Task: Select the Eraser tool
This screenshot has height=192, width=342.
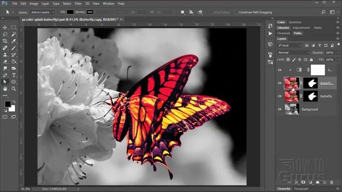Action: click(x=5, y=62)
